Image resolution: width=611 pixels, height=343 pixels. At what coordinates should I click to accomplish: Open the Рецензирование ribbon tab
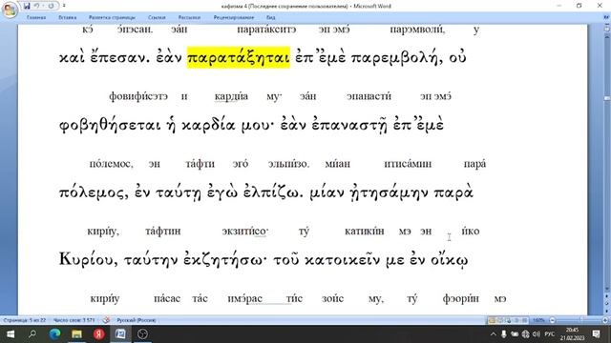point(233,17)
